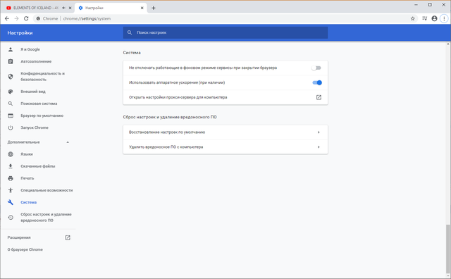Open the profile avatar menu
The image size is (451, 279).
click(434, 18)
